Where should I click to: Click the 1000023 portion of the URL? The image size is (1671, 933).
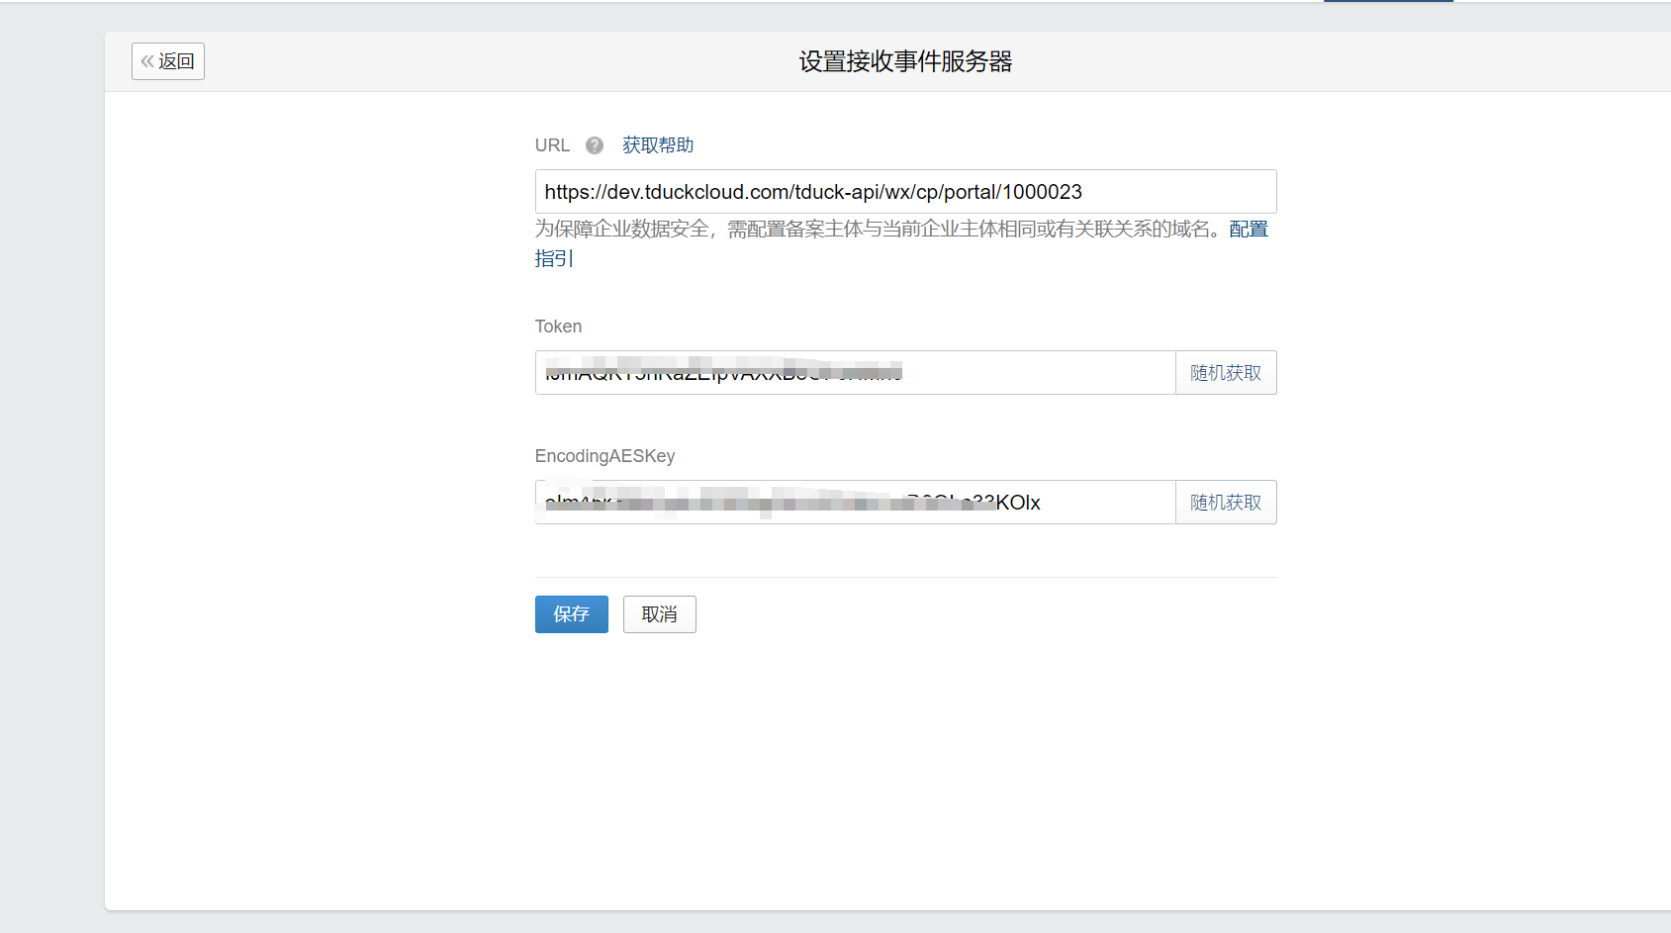[1042, 192]
